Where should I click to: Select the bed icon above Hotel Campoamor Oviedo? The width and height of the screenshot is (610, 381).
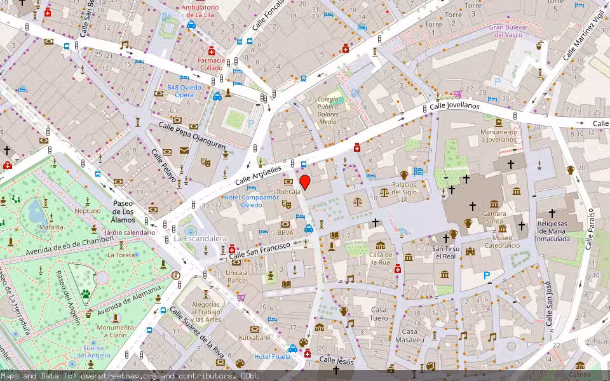(x=252, y=188)
